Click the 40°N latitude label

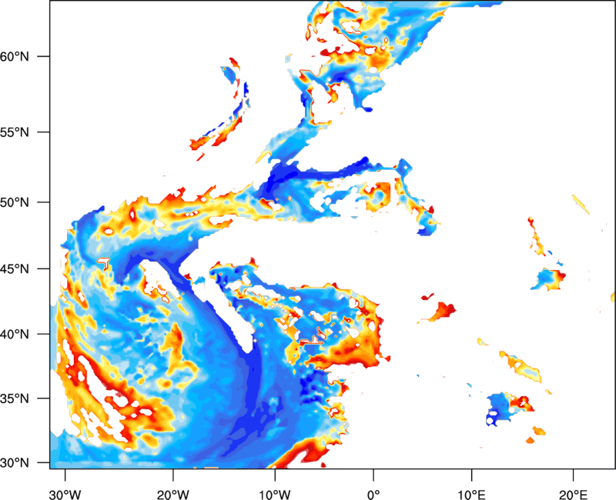coord(15,335)
